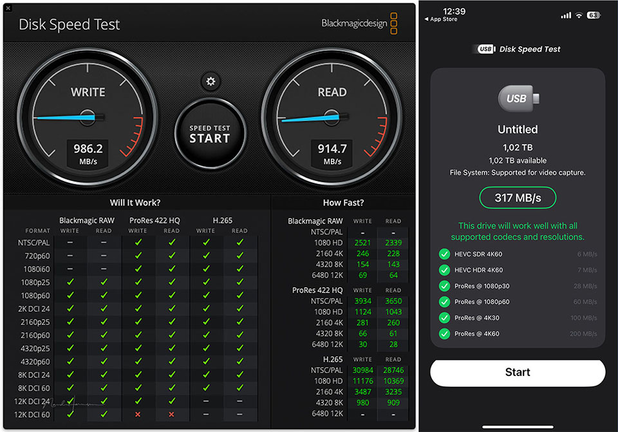Select ProRes 422 HQ NTSC/PAL write value 3934
The image size is (618, 432).
362,301
